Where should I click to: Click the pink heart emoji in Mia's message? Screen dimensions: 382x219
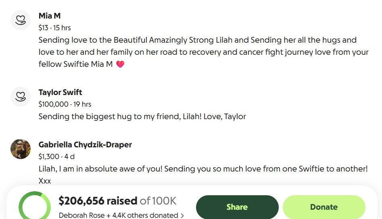(x=120, y=64)
